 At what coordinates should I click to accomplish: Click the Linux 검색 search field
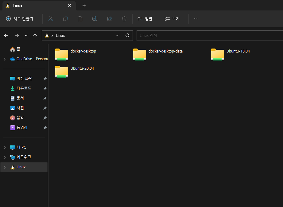pos(210,36)
